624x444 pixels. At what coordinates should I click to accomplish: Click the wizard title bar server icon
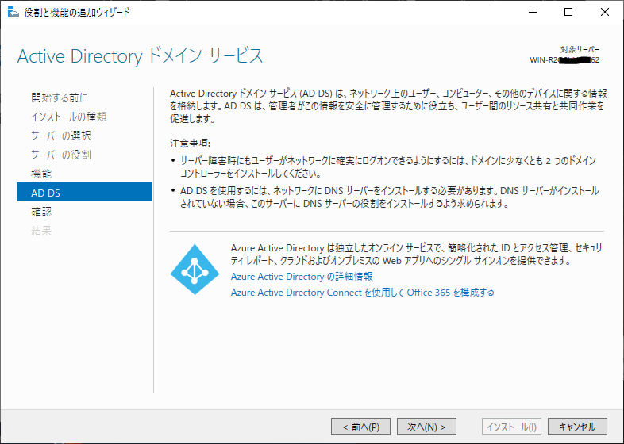(x=13, y=13)
